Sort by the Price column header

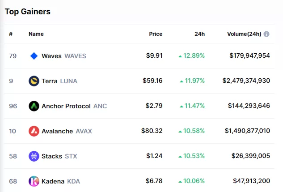tap(156, 34)
